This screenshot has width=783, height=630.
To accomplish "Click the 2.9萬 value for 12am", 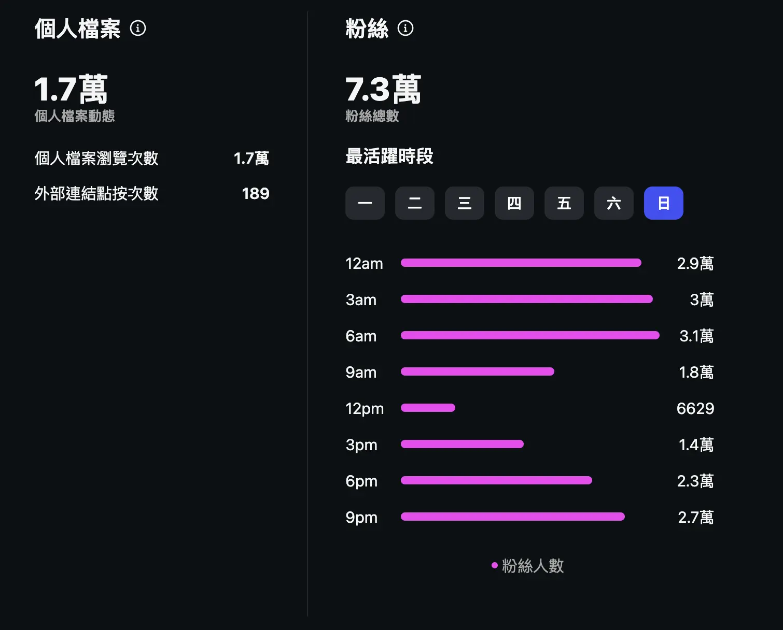I will (x=696, y=263).
